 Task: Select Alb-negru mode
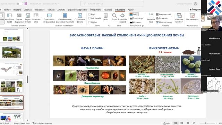pos(136,22)
